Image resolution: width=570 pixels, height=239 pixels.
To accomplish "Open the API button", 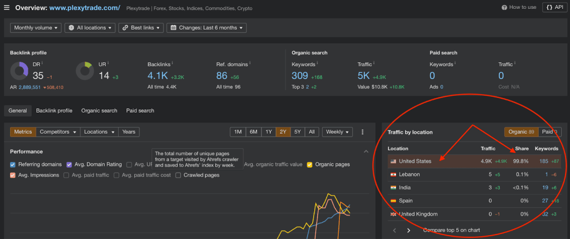I will point(554,8).
